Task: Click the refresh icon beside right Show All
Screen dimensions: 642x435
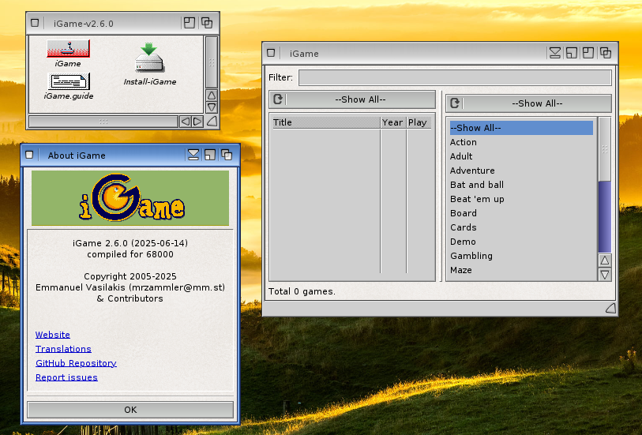Action: tap(455, 103)
